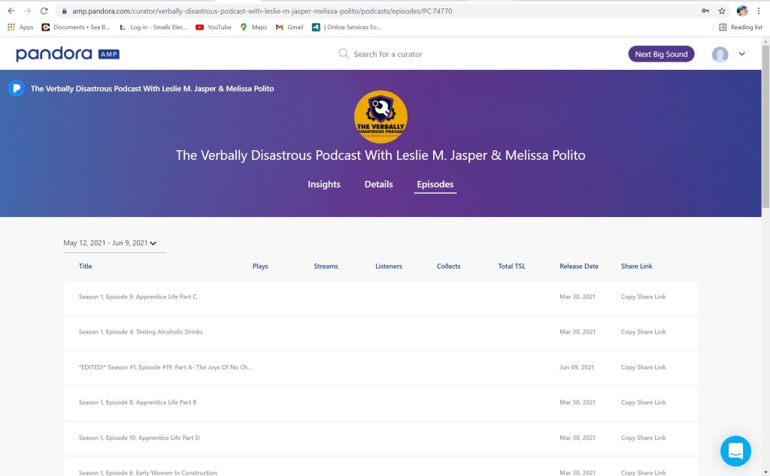This screenshot has width=770, height=476.
Task: Open the user profile avatar
Action: (720, 54)
